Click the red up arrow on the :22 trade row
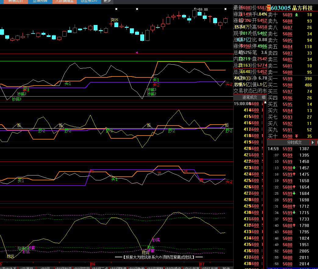The height and width of the screenshot is (269, 318). (x=294, y=187)
